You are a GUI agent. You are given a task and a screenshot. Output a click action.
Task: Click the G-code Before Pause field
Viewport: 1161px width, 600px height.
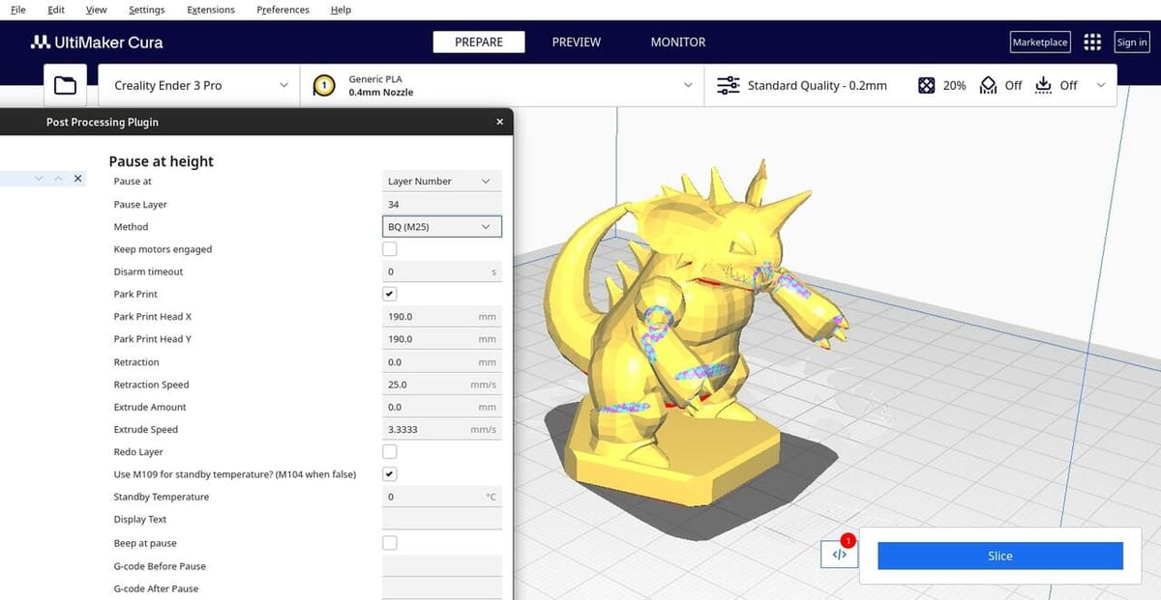(x=442, y=566)
